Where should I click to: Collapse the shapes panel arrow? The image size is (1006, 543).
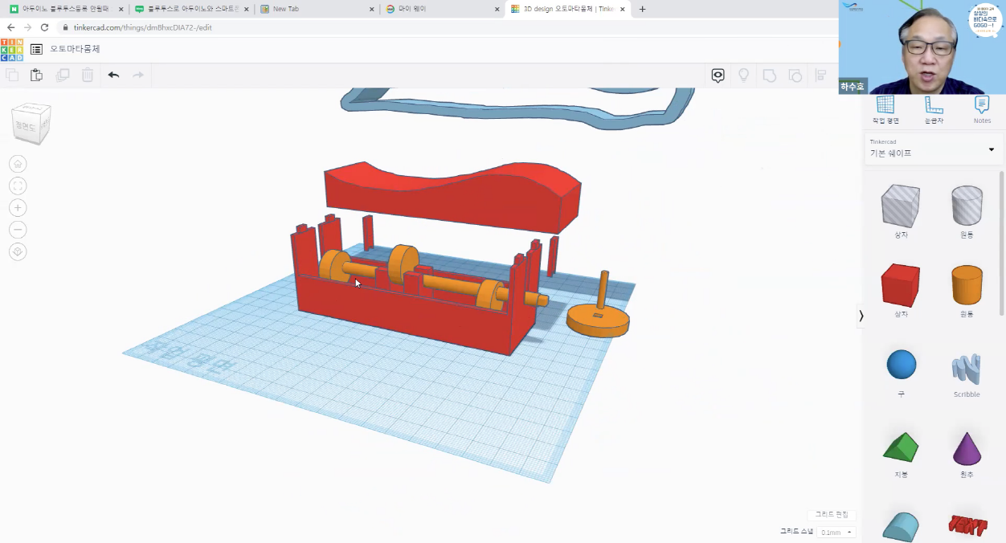(x=861, y=316)
